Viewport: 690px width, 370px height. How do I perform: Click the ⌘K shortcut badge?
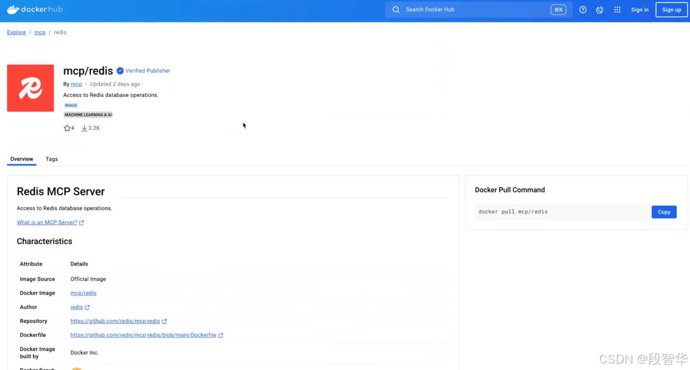pos(558,10)
